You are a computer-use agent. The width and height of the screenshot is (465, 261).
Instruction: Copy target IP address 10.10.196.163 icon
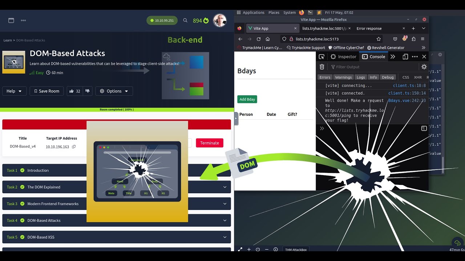[74, 147]
